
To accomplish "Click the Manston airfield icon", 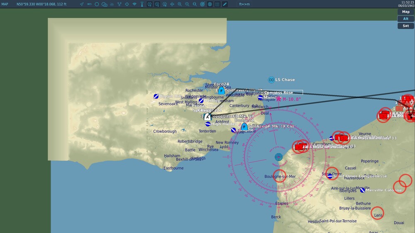I will click(261, 97).
